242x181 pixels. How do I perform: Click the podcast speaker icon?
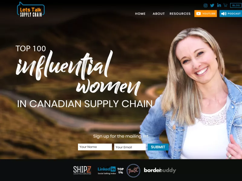[x=224, y=14]
